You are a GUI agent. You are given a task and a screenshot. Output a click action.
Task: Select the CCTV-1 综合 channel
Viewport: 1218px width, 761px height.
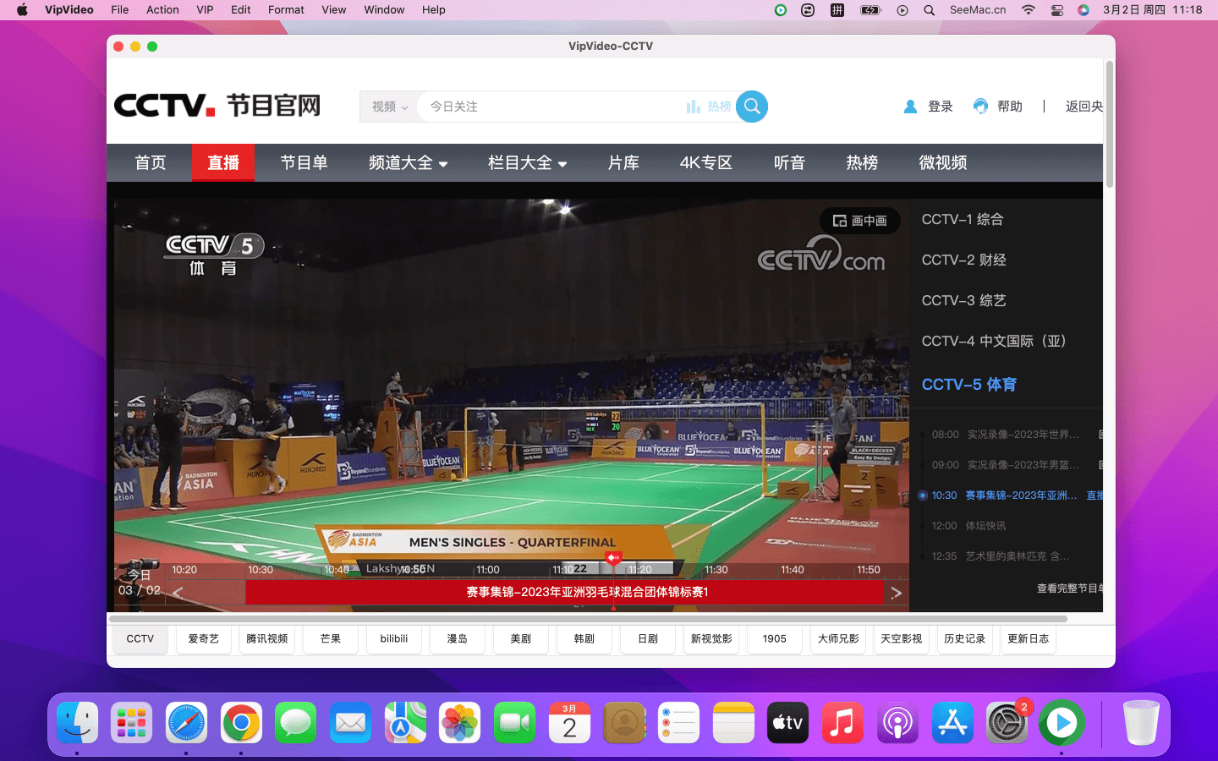(x=962, y=220)
